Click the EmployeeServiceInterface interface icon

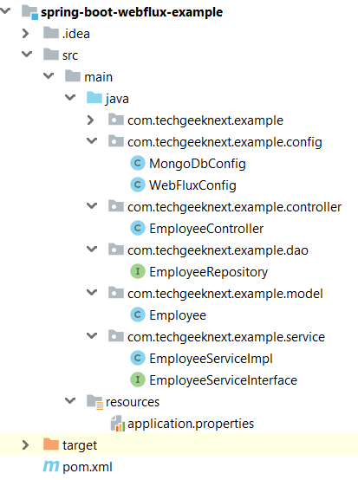(x=138, y=380)
